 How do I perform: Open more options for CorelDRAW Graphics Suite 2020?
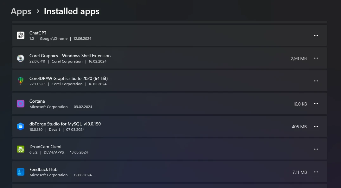coord(316,81)
